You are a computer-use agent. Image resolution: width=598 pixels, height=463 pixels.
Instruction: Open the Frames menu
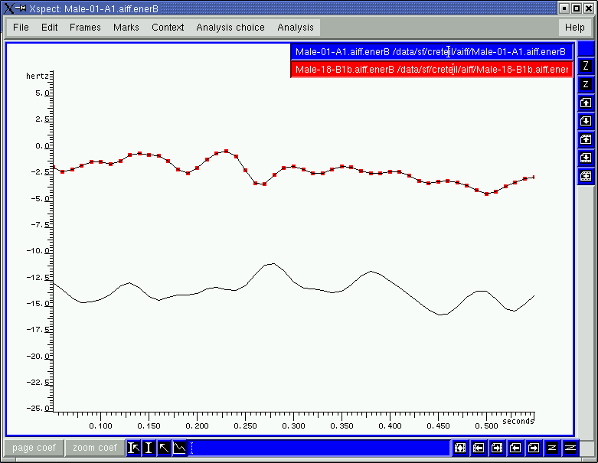coord(85,28)
